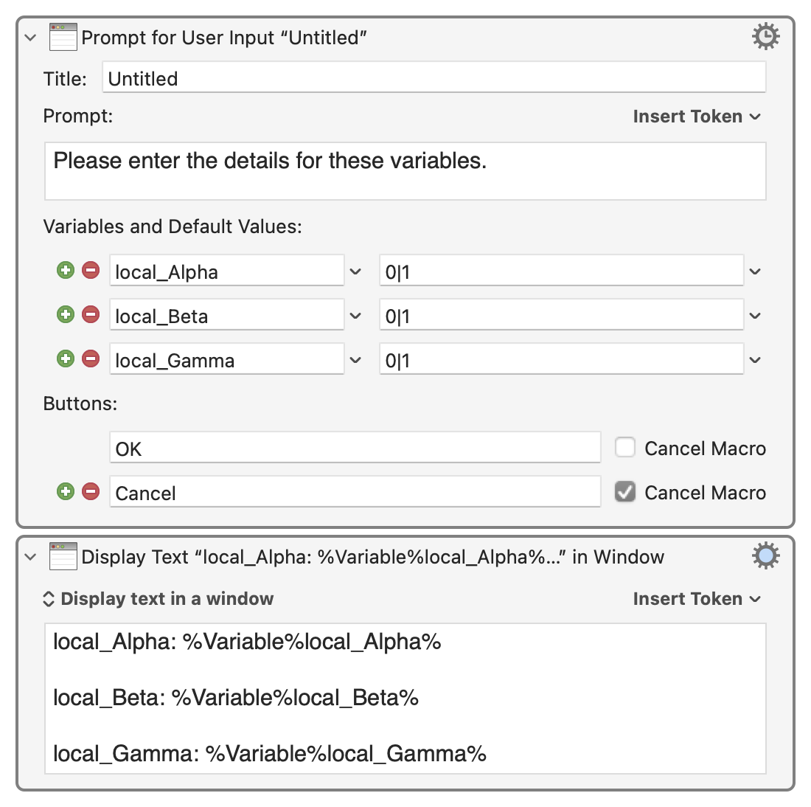Remove the local_Gamma variable row
Viewport: 811px width, 807px height.
(91, 359)
